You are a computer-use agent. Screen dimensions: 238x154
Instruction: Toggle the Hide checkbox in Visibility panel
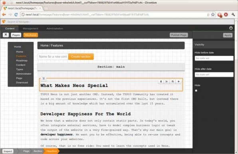point(196,91)
